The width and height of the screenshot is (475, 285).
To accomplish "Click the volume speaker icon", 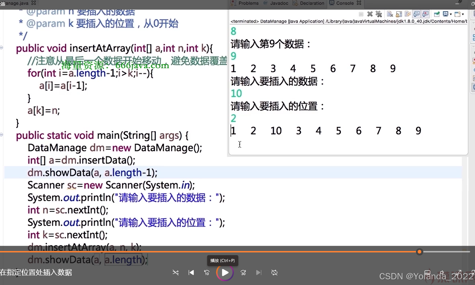I will tap(442, 273).
